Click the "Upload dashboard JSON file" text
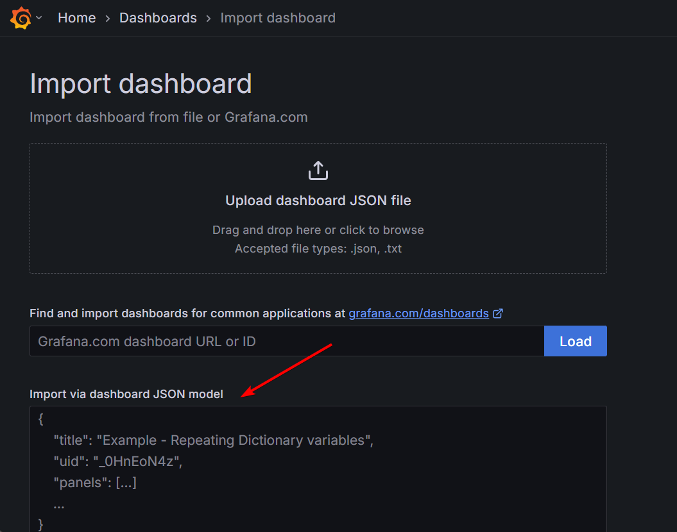 click(x=318, y=201)
